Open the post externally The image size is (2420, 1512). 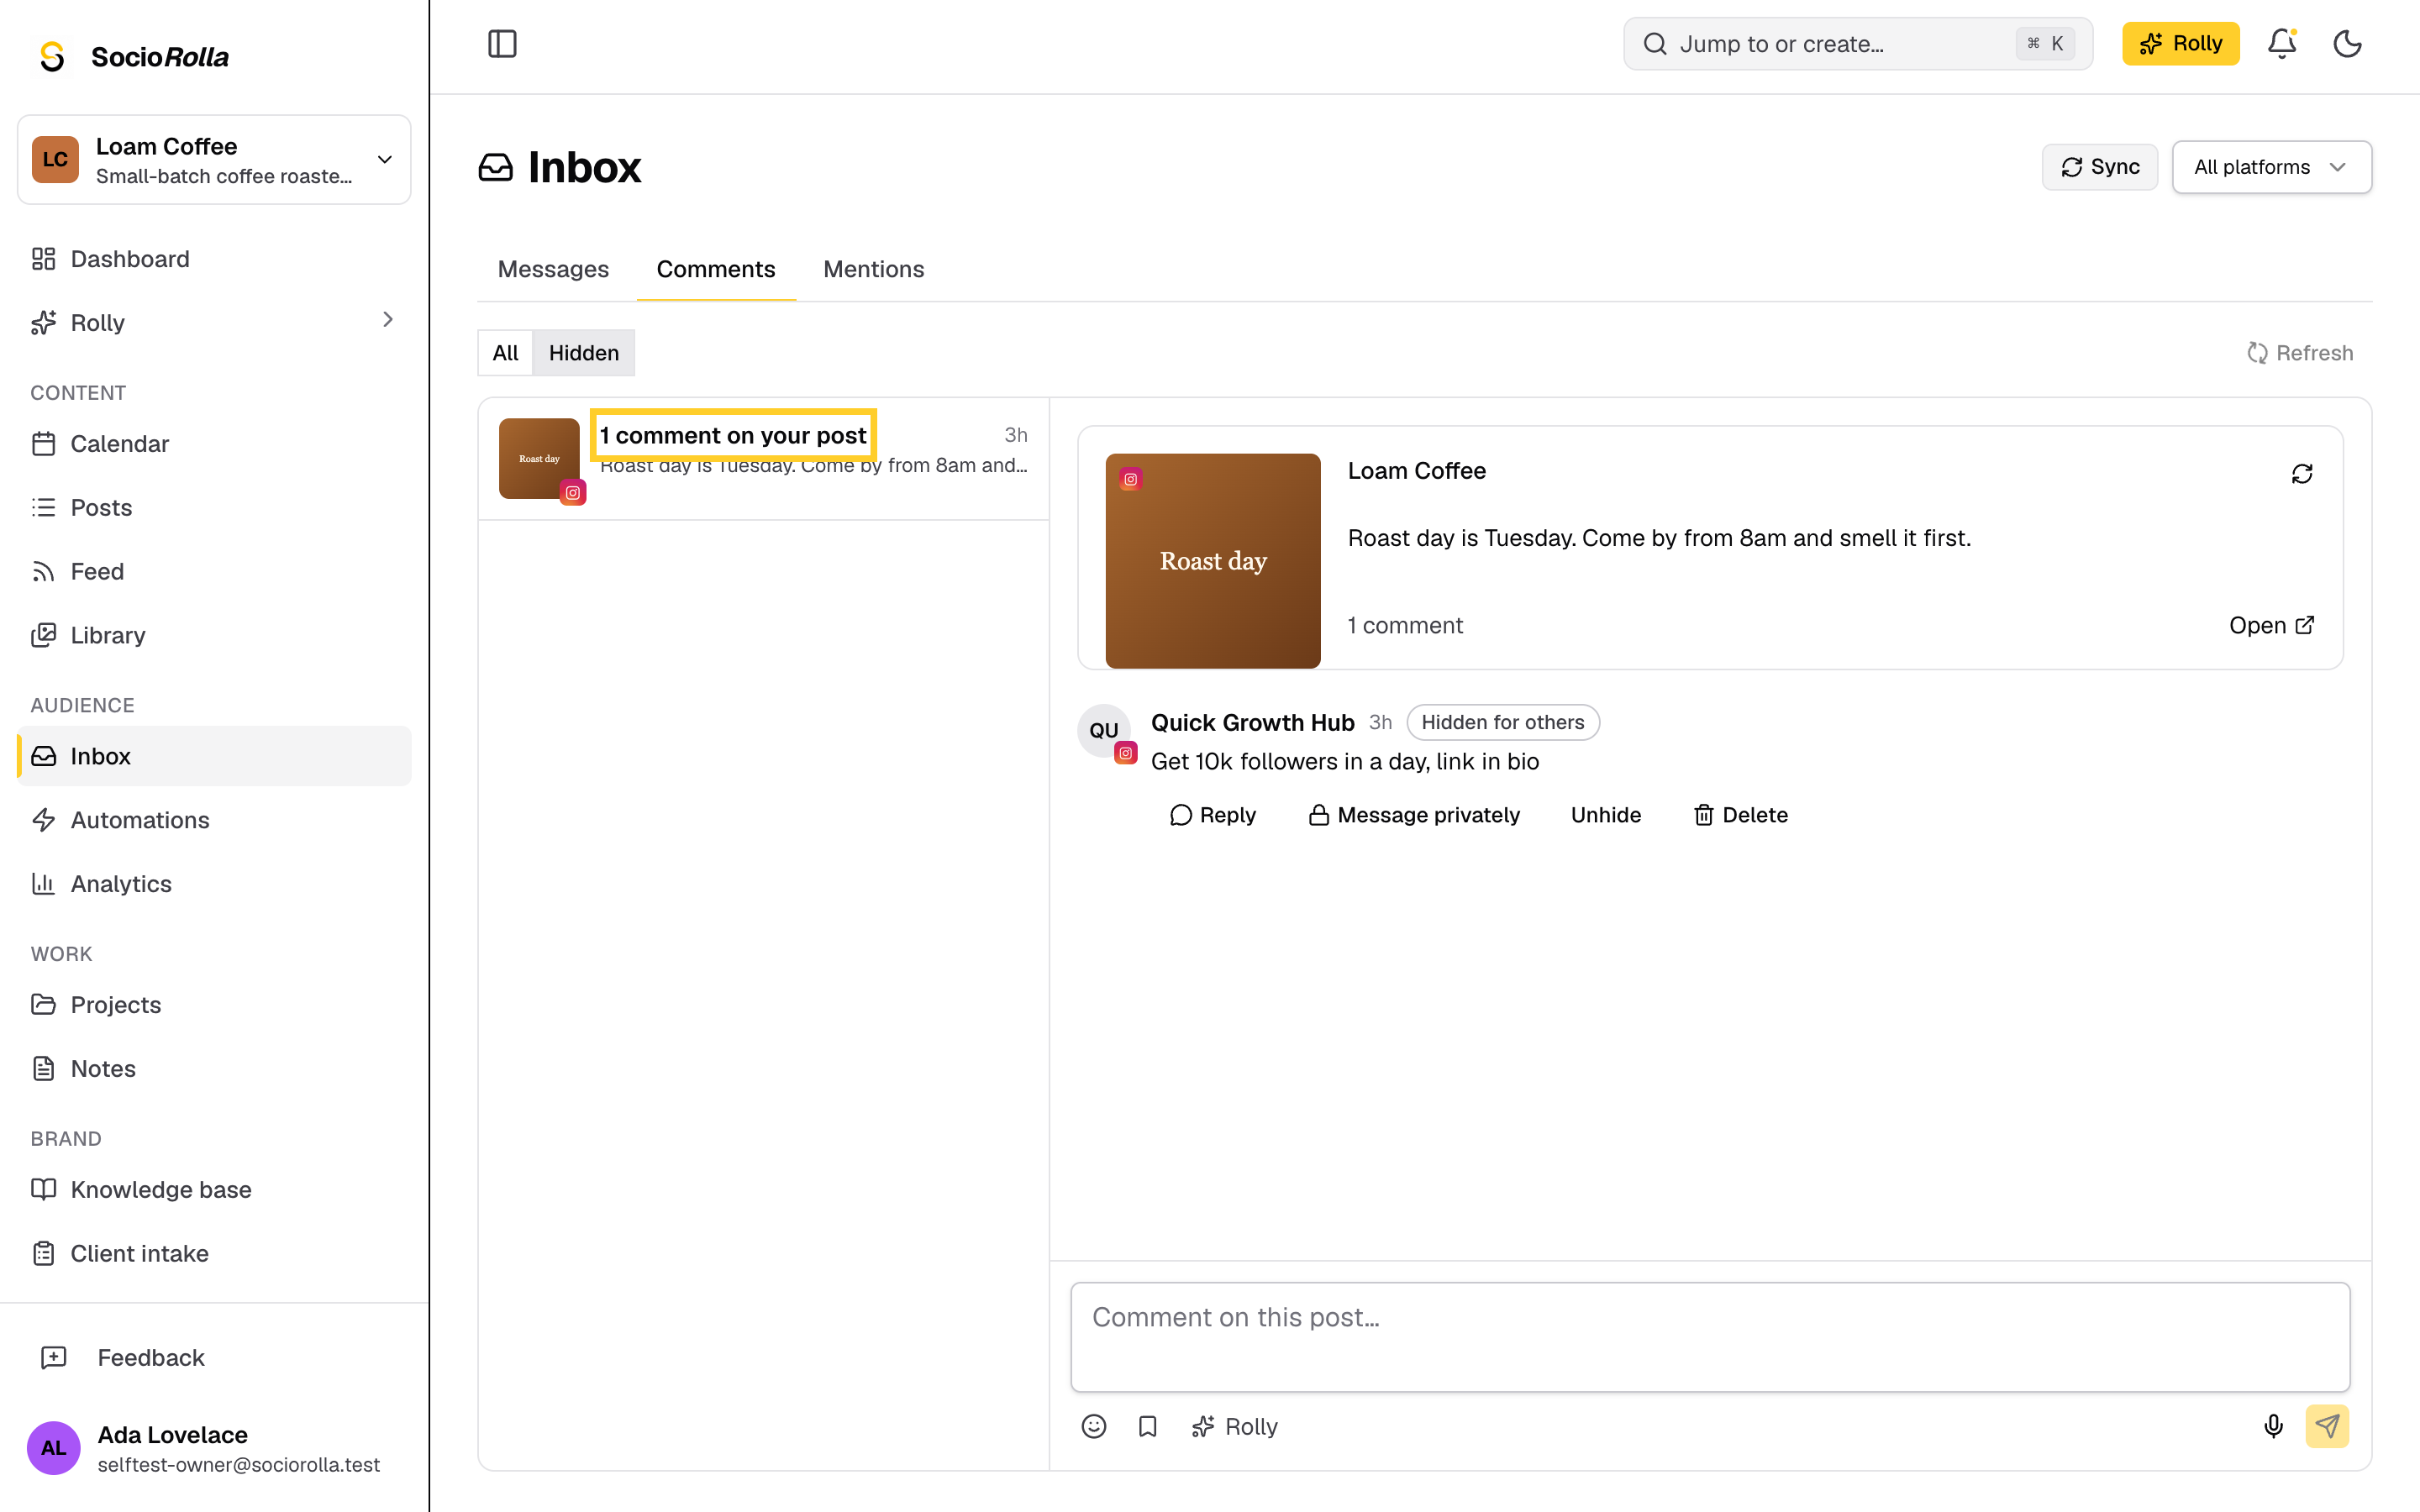[x=2271, y=625]
